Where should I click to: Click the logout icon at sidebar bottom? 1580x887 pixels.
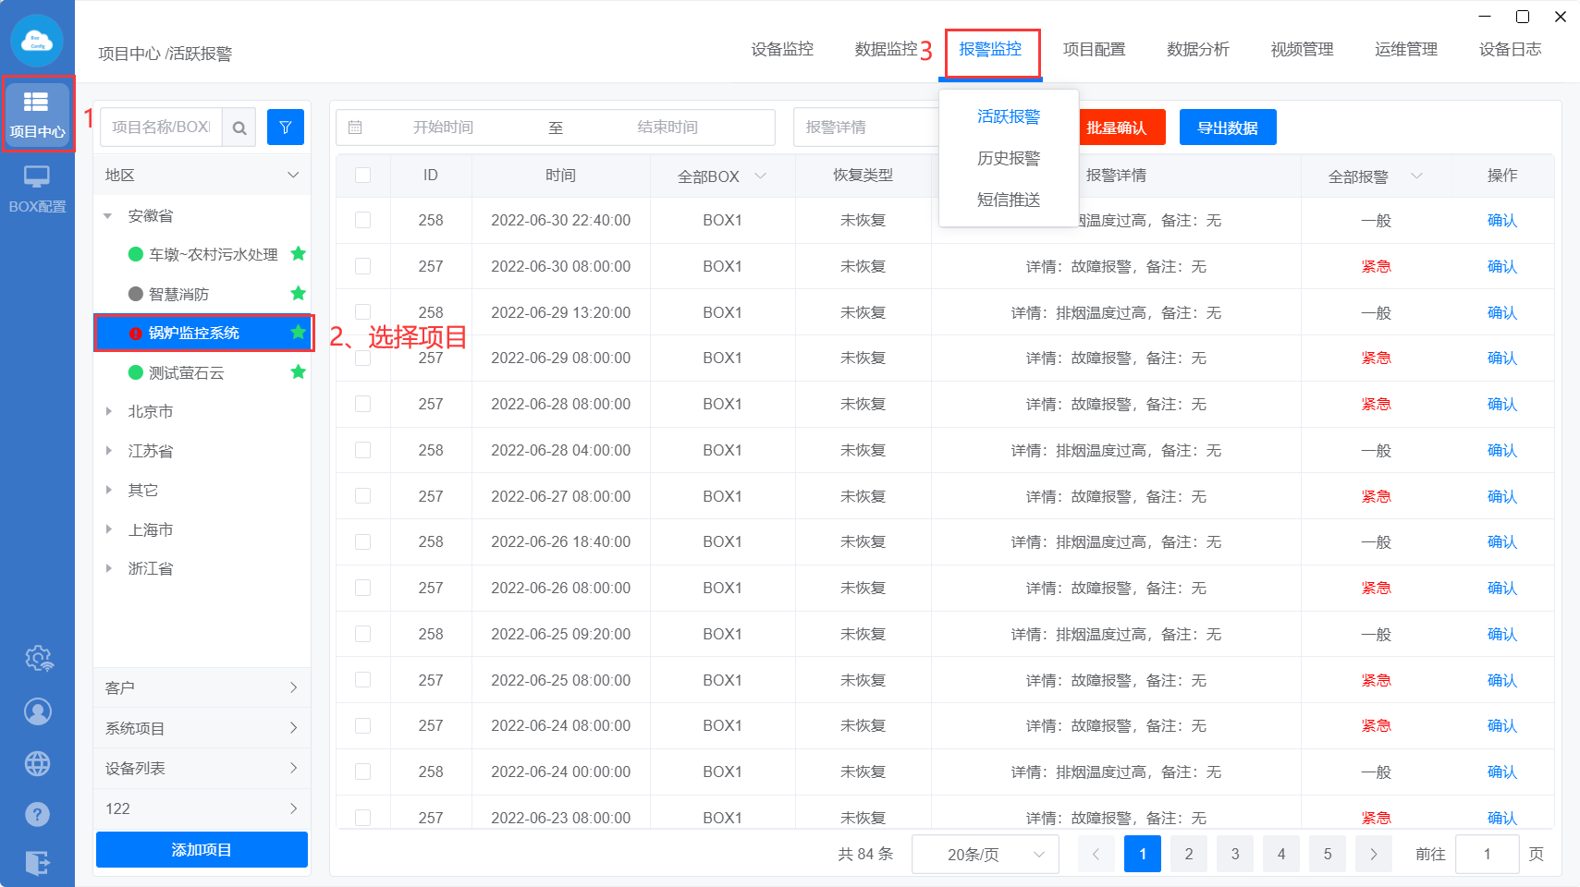[38, 863]
